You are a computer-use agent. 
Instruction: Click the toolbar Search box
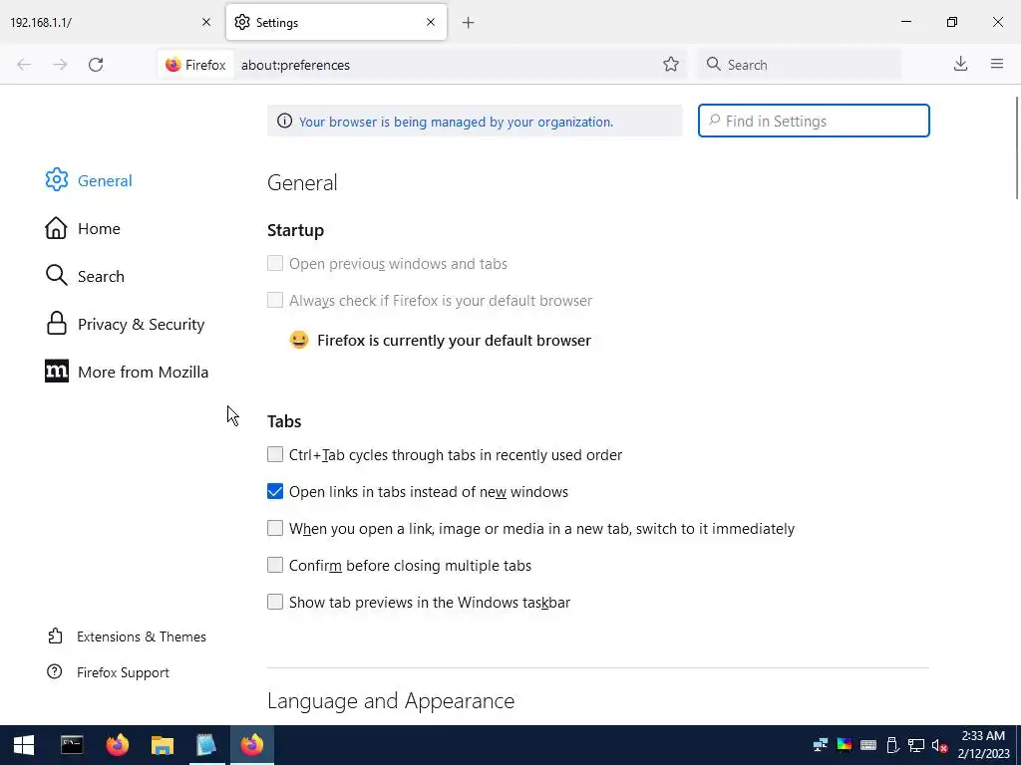point(800,65)
